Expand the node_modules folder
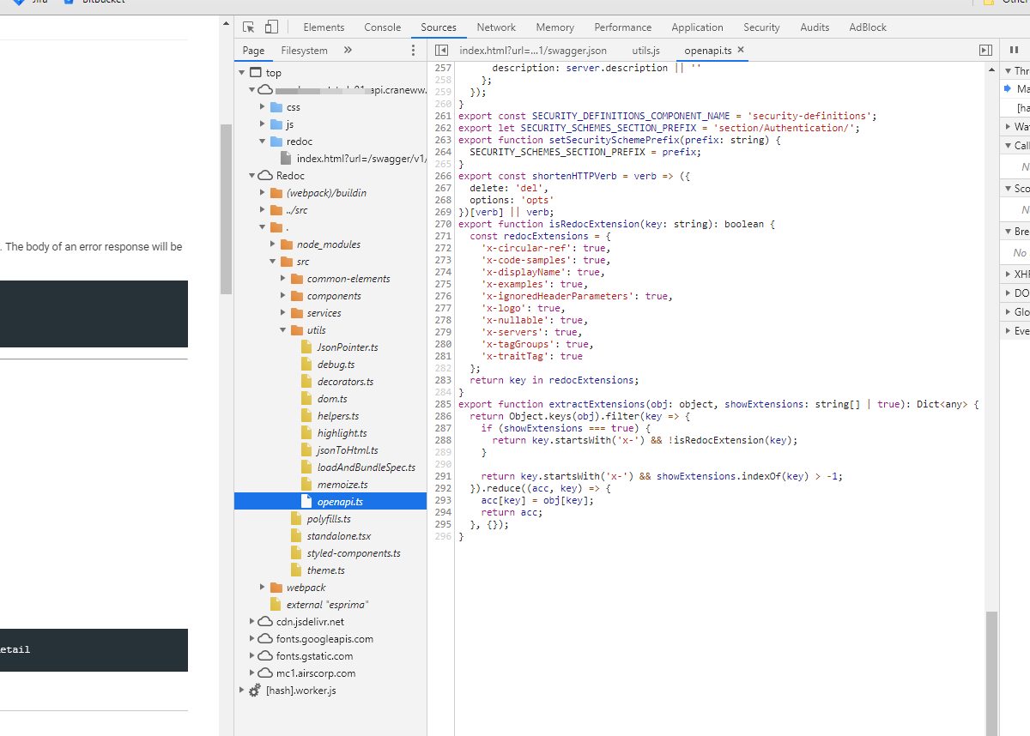The image size is (1030, 736). pyautogui.click(x=273, y=244)
